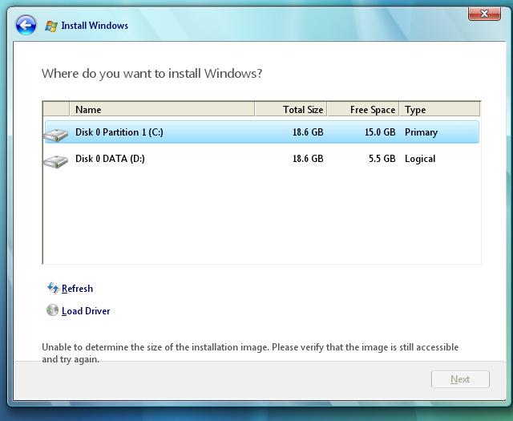The height and width of the screenshot is (421, 513).
Task: Click the Primary type cell
Action: (421, 132)
